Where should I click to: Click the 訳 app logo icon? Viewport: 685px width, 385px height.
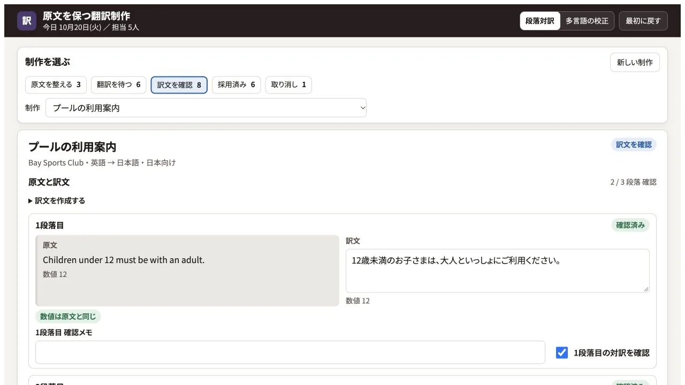[27, 21]
